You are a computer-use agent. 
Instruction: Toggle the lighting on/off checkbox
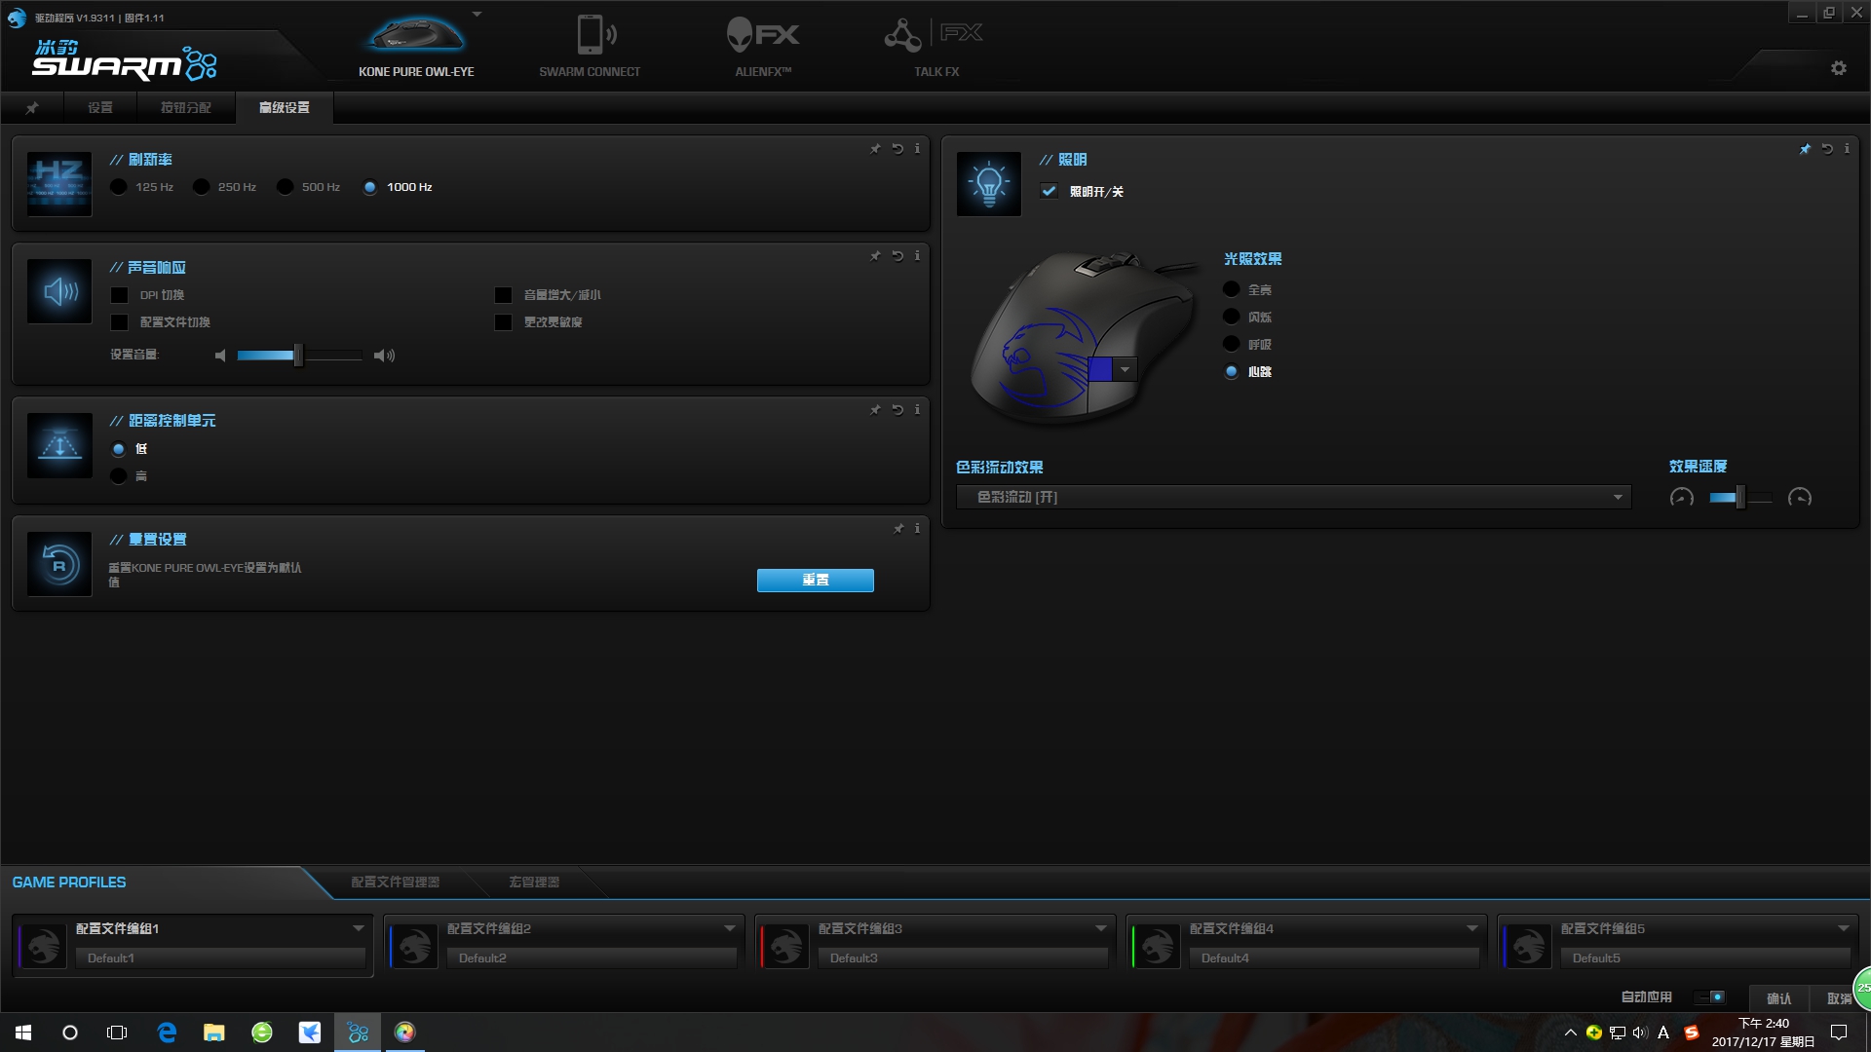pos(1049,191)
